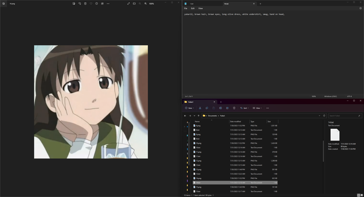Open the View menu in Notepad
The image size is (364, 197).
pos(201,8)
